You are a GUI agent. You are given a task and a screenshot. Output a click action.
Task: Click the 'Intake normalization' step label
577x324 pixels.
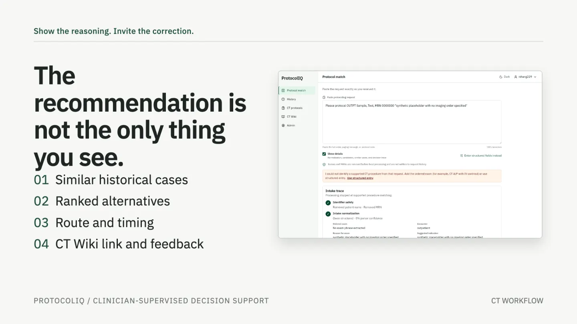click(346, 214)
